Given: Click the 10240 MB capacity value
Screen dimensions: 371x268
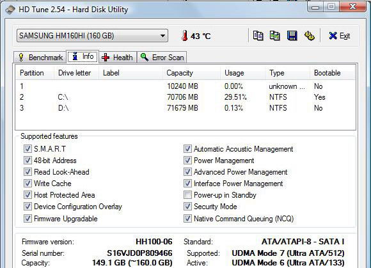Looking at the screenshot, I should pyautogui.click(x=182, y=86).
